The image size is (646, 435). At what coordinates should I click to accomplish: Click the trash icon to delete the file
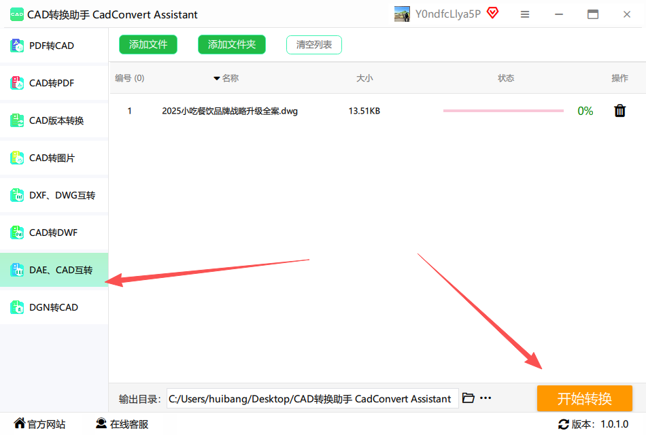point(619,111)
